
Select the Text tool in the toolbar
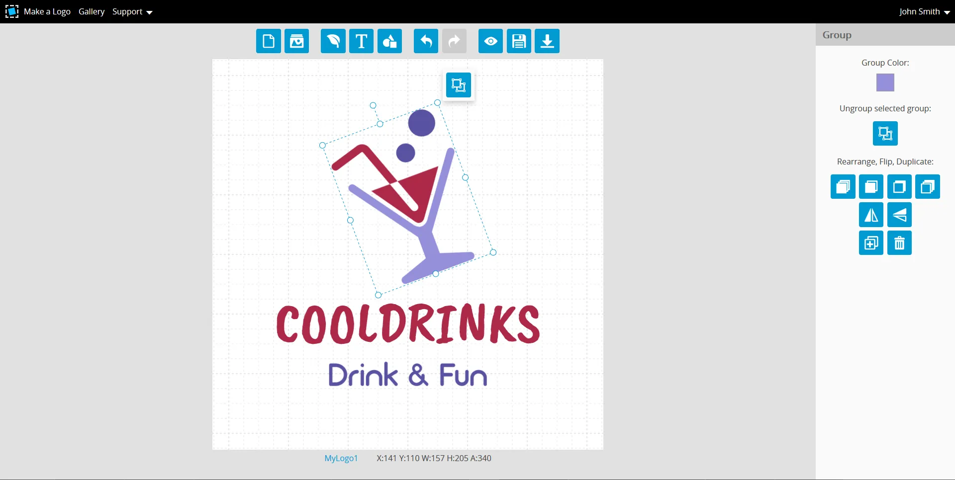[x=361, y=41]
